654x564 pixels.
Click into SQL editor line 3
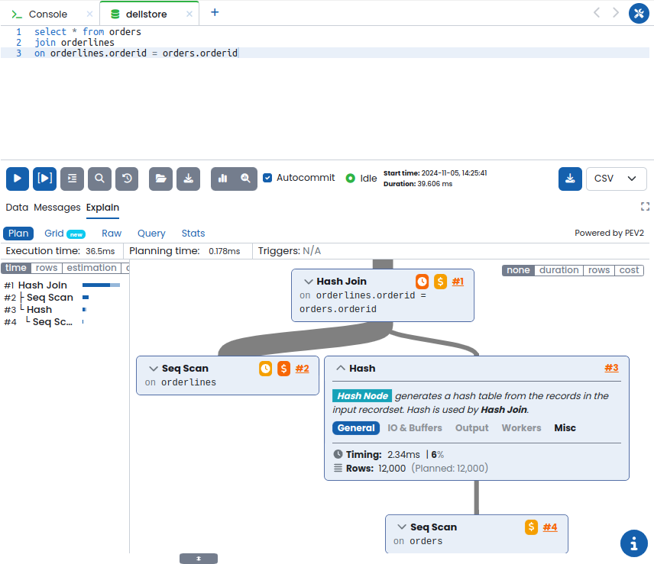point(325,53)
